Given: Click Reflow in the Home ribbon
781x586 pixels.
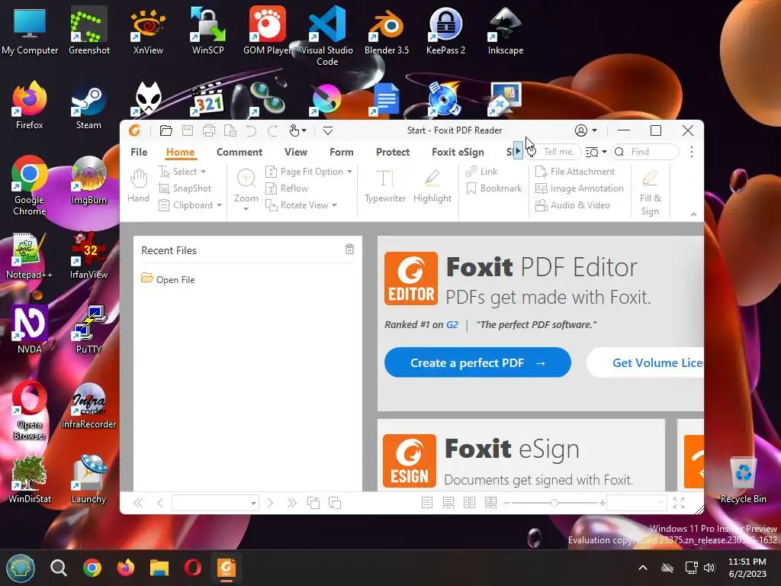Looking at the screenshot, I should 287,188.
